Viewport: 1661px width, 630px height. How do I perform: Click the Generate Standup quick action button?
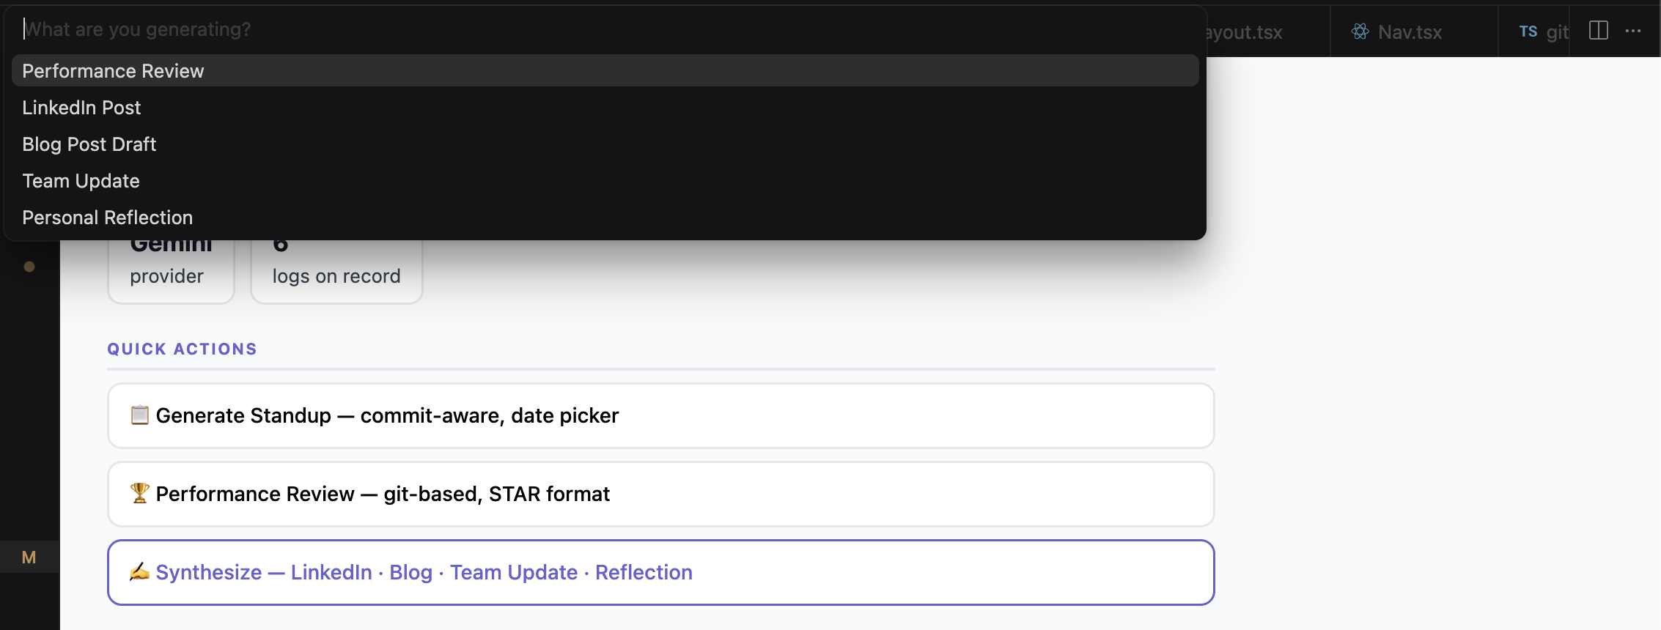tap(660, 415)
